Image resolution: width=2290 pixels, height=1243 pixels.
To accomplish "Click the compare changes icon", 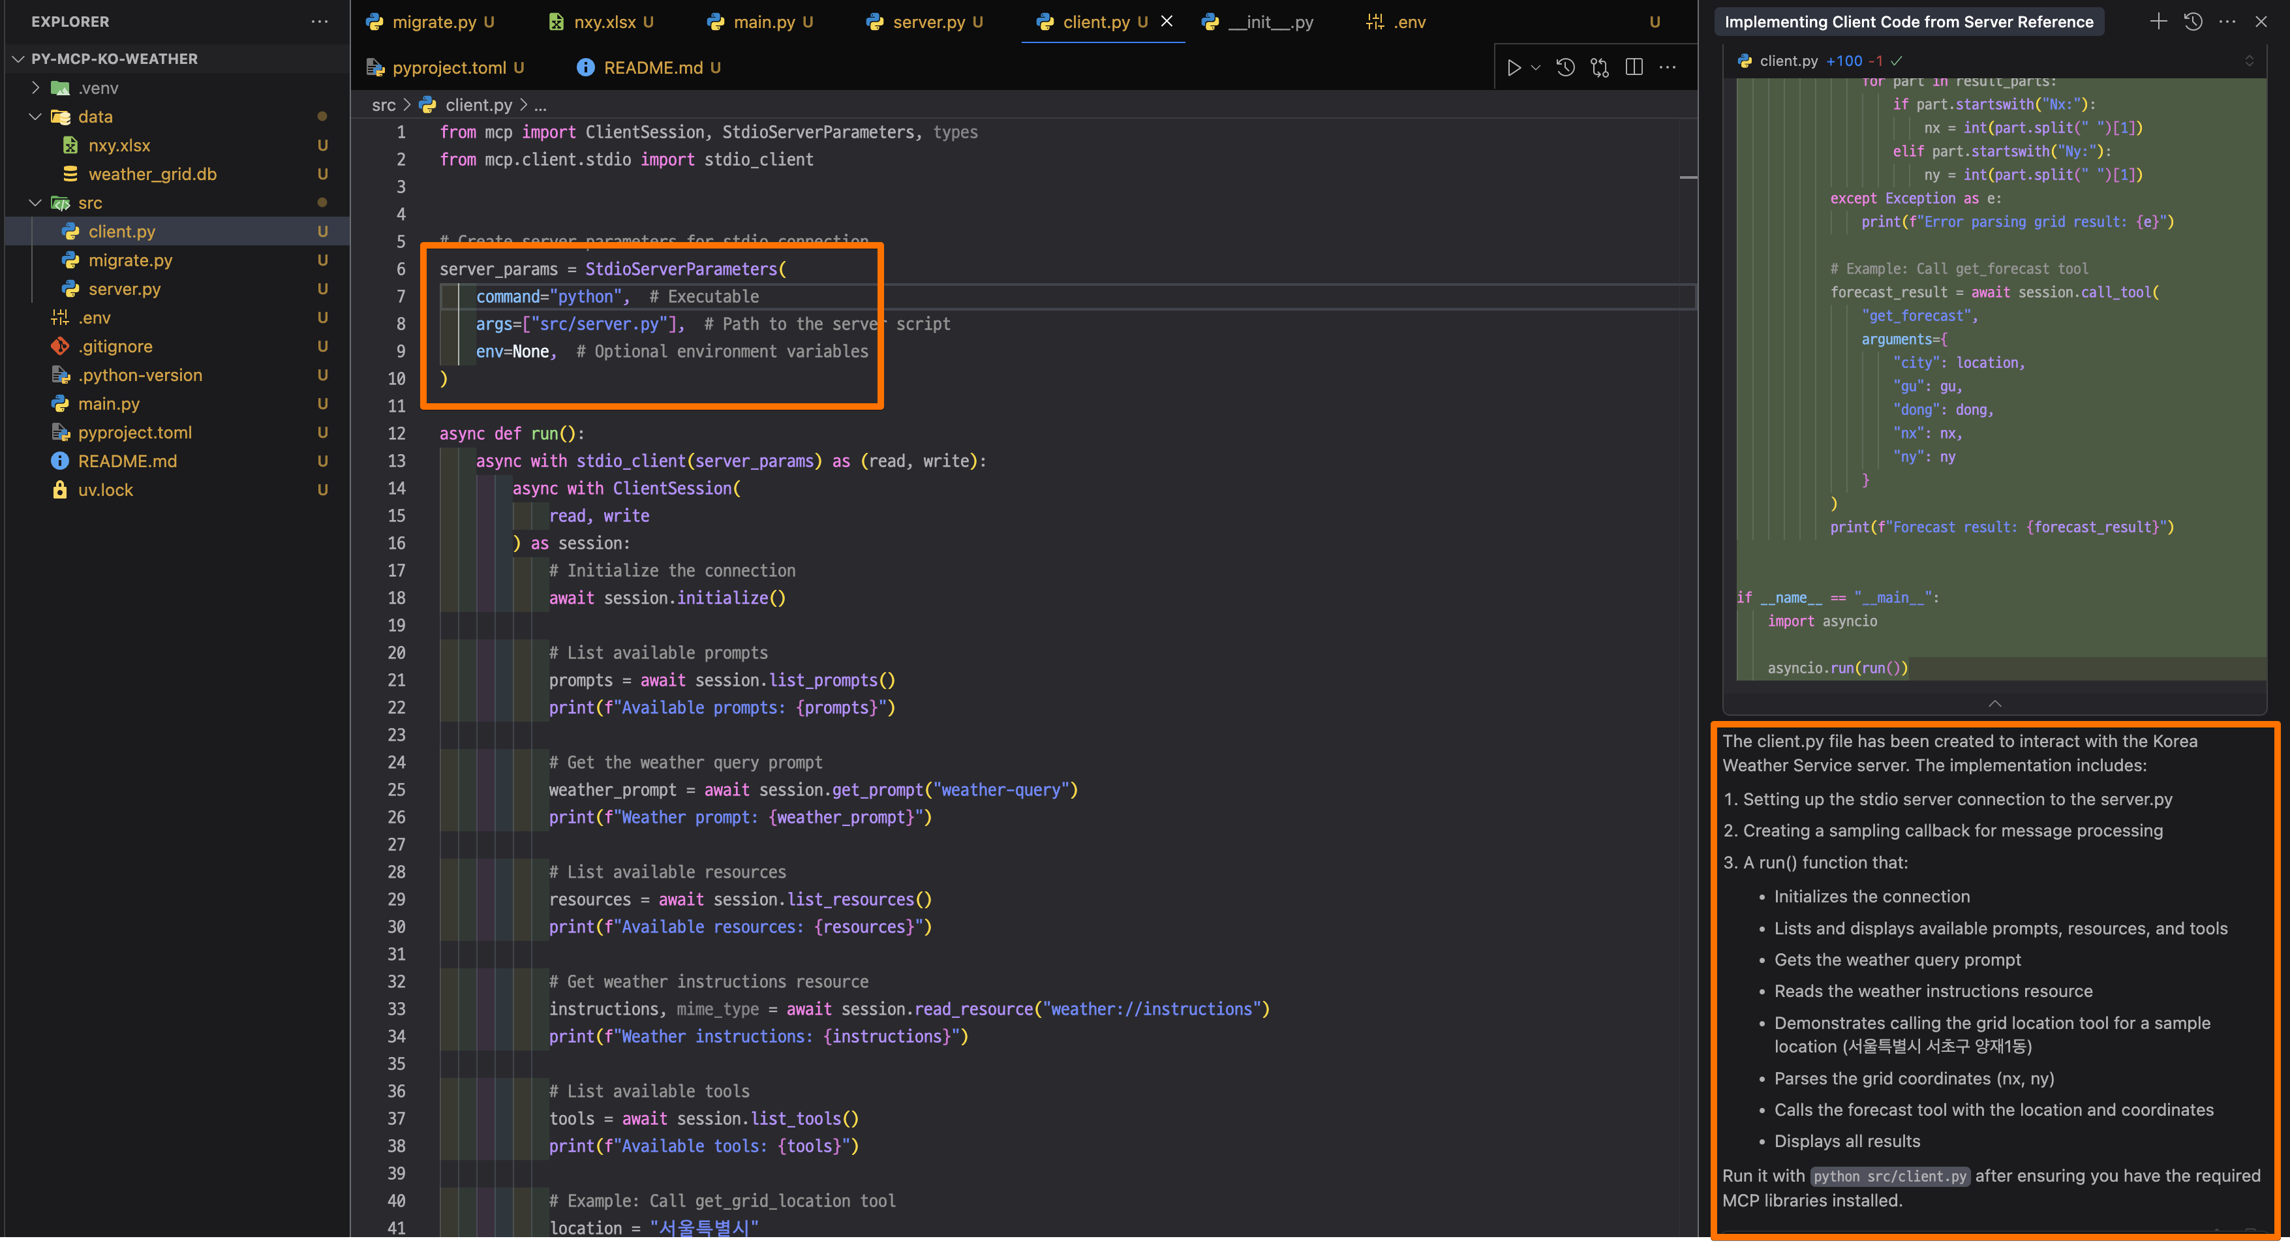I will (x=1599, y=68).
